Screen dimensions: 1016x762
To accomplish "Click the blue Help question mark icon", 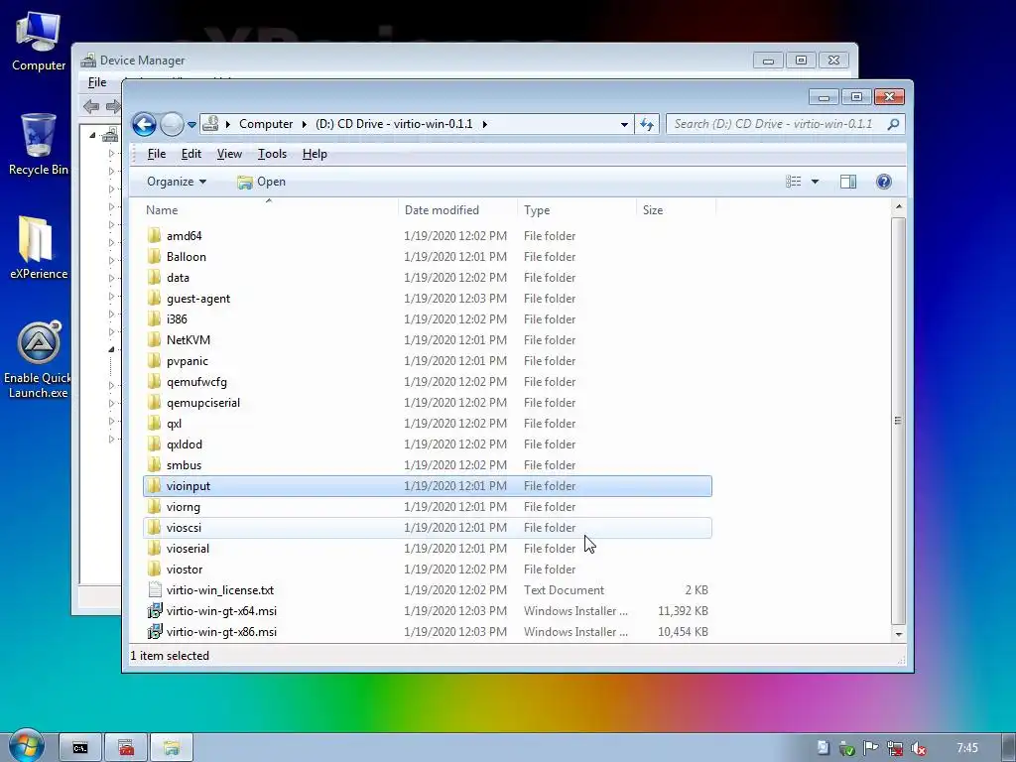I will 884,182.
